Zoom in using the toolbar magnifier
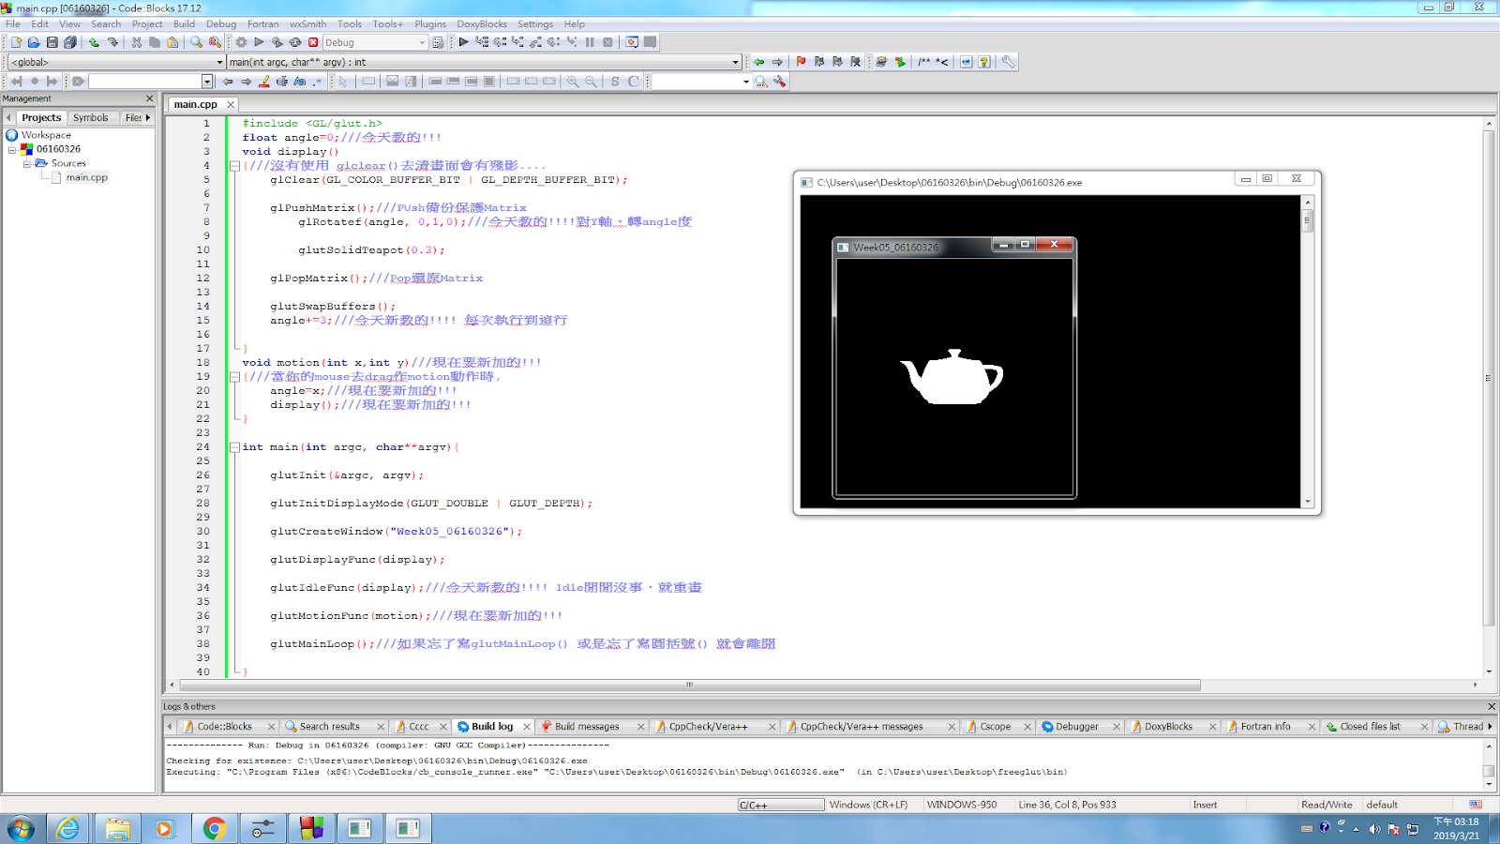Viewport: 1500px width, 844px height. click(x=573, y=82)
